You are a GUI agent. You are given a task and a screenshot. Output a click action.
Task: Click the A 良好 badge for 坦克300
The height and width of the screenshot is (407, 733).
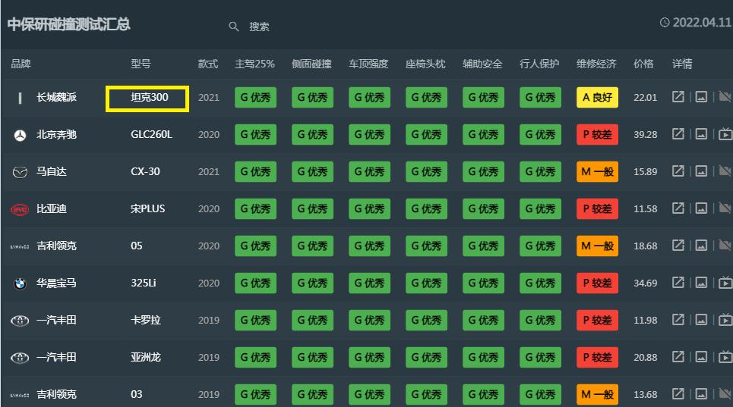(x=598, y=97)
